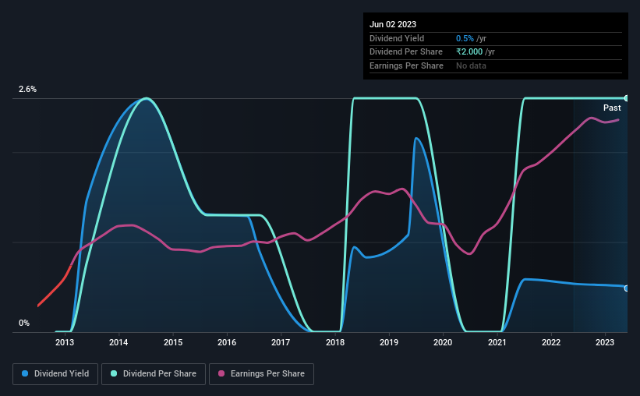Click the 2016 x-axis label
Screen dimensions: 640x396
tap(227, 342)
